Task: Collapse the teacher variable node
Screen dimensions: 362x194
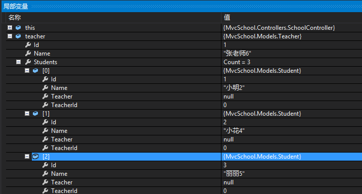Action: coord(10,36)
